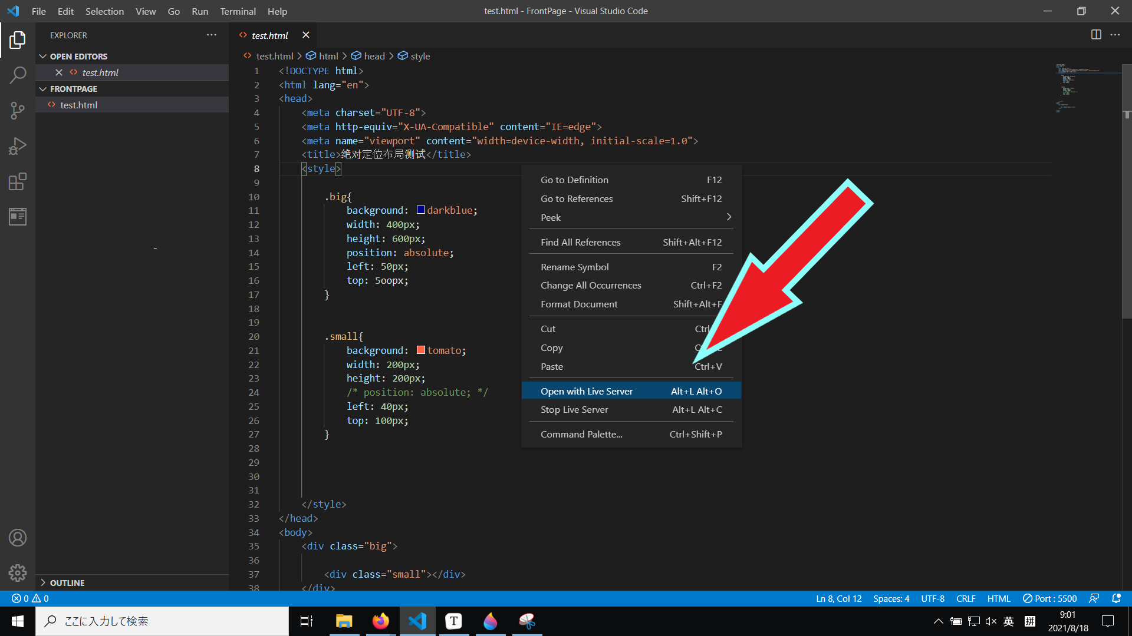Select test.html in FRONTPAGE tree

[132, 105]
